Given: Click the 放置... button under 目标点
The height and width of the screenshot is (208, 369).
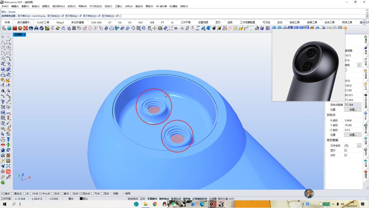Looking at the screenshot, I should click(353, 135).
